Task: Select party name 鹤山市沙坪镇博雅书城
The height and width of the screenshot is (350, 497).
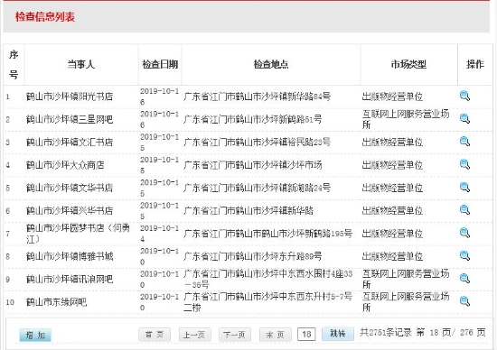Action: tap(70, 256)
